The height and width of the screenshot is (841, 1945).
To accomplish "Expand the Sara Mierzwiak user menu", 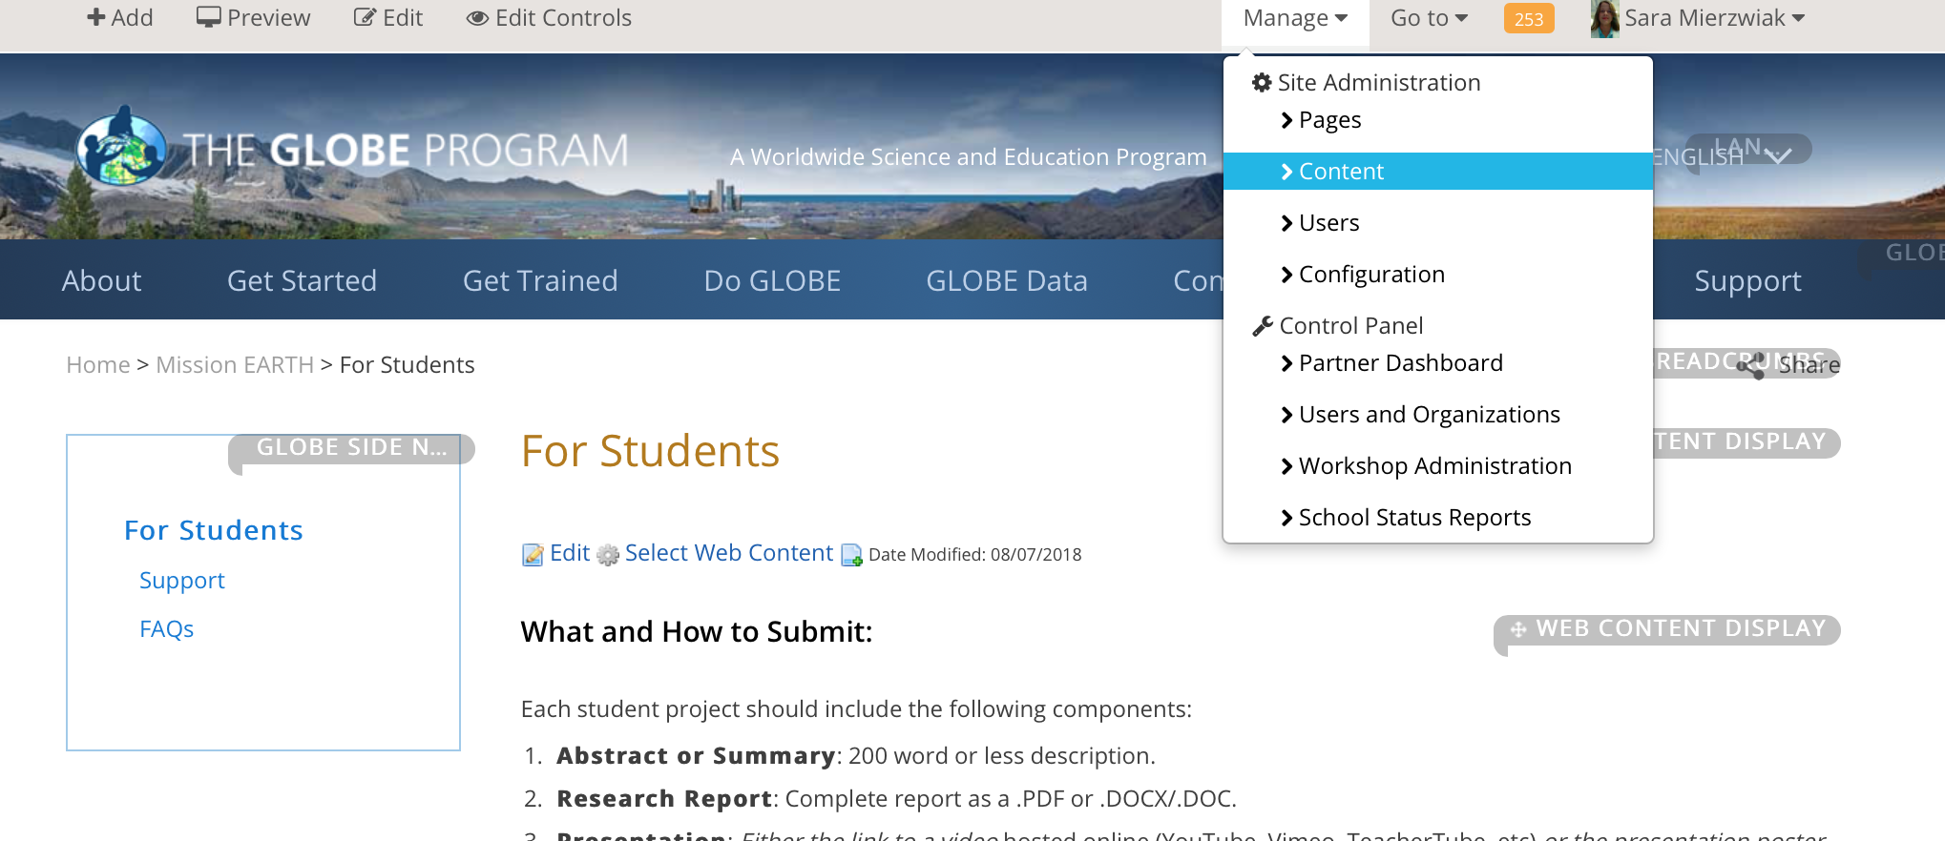I will 1715,18.
